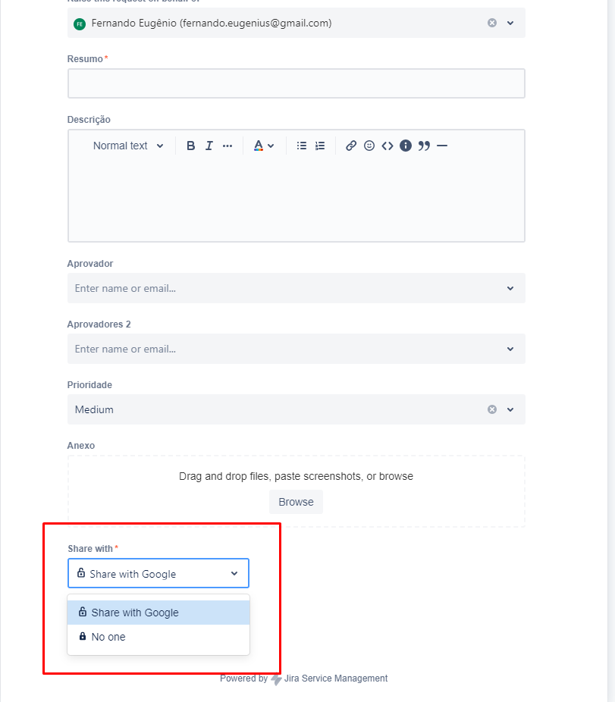Image resolution: width=615 pixels, height=702 pixels.
Task: Clear the Fernando Eugênio requester selection
Action: pos(492,23)
